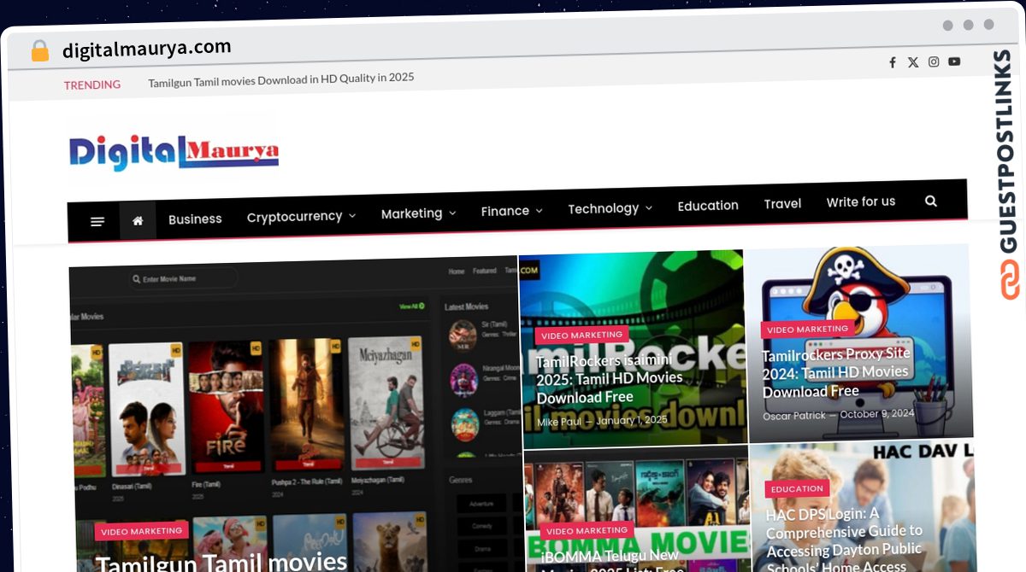Open the HAC DPS students photo thumbnail
The width and height of the screenshot is (1026, 572).
863,507
